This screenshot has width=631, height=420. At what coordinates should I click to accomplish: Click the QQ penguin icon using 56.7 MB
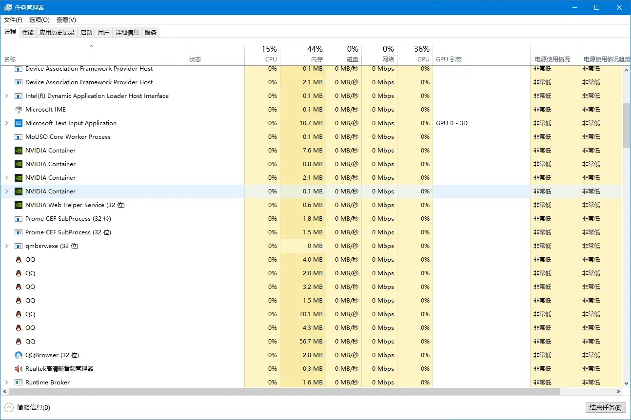[19, 342]
